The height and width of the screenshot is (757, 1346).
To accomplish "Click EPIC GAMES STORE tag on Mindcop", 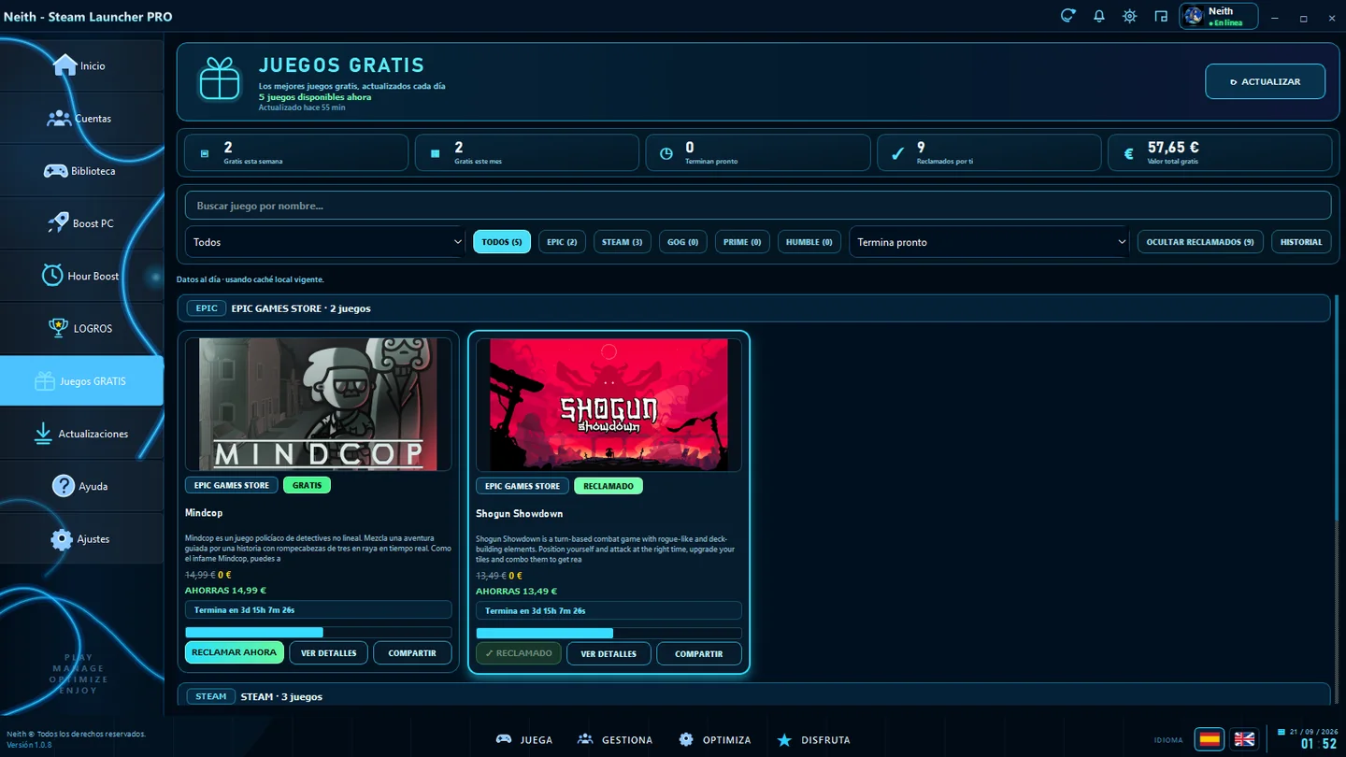I will coord(231,485).
